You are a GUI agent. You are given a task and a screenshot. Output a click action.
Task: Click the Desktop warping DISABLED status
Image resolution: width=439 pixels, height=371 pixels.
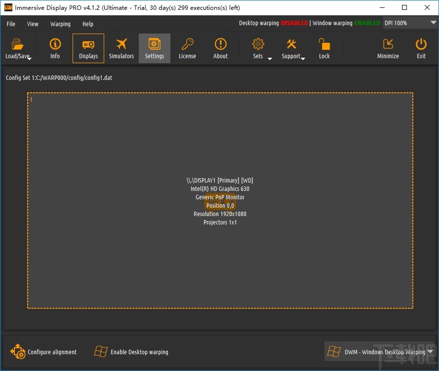tap(273, 23)
